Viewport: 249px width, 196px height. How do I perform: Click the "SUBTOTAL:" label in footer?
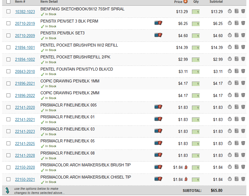(192, 191)
